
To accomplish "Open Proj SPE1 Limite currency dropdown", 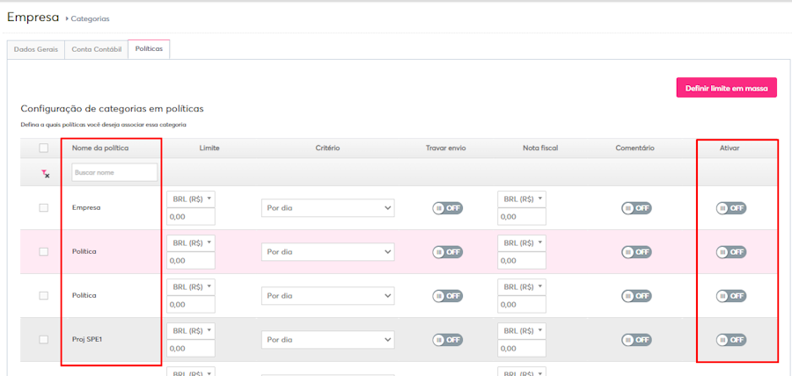I will tap(191, 331).
